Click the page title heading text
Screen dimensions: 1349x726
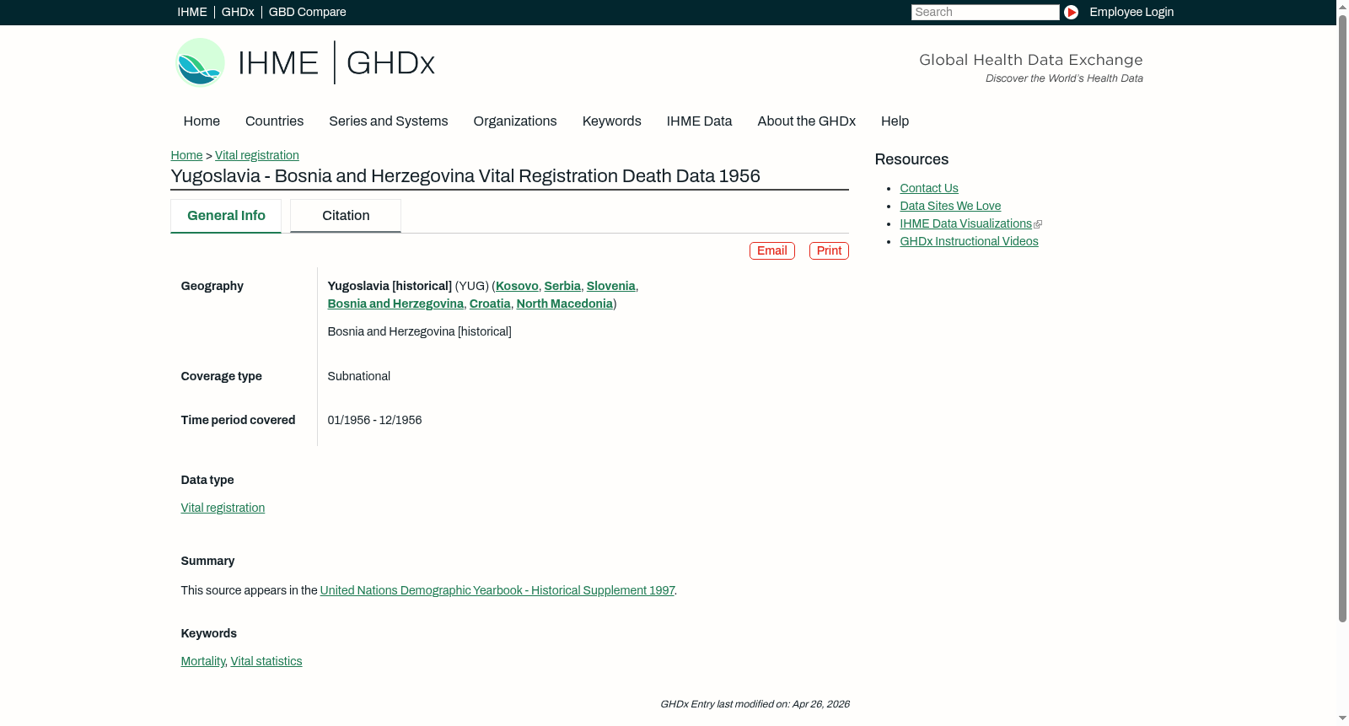pos(465,176)
